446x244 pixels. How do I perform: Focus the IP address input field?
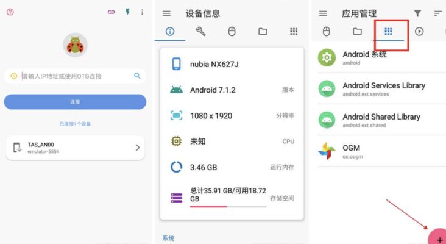point(75,76)
